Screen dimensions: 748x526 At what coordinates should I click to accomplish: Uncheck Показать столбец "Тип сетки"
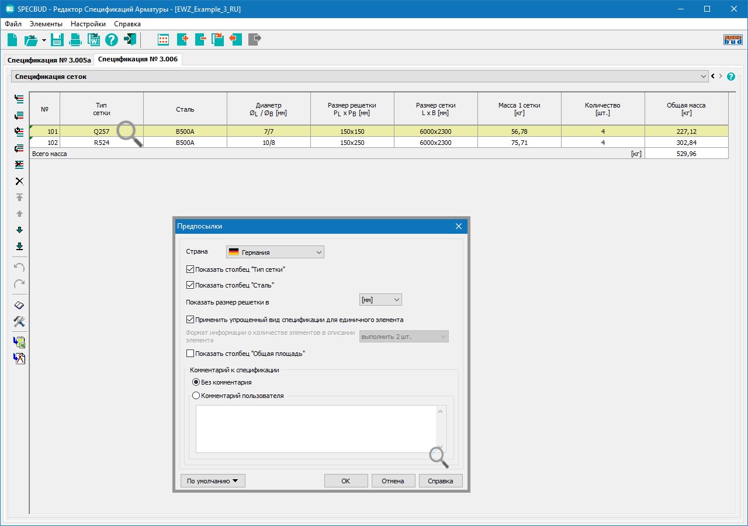tap(190, 269)
